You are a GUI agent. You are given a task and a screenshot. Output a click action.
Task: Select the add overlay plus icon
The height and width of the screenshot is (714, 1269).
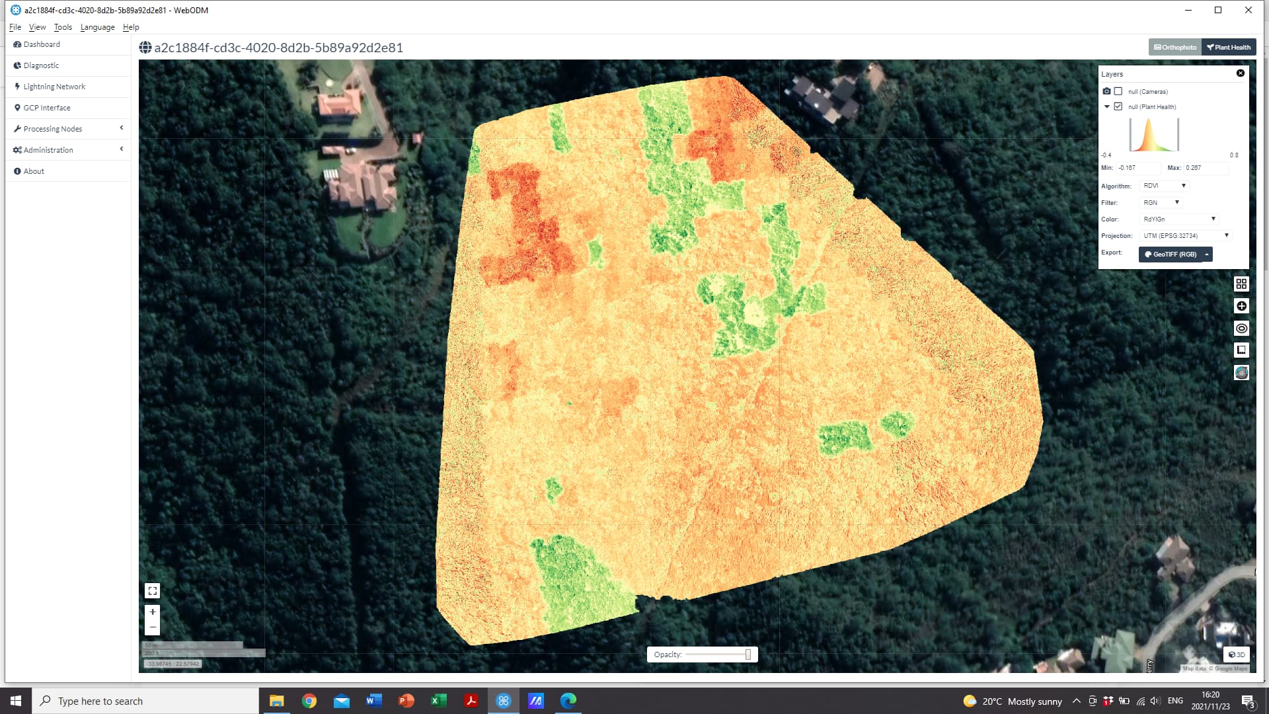[1241, 305]
